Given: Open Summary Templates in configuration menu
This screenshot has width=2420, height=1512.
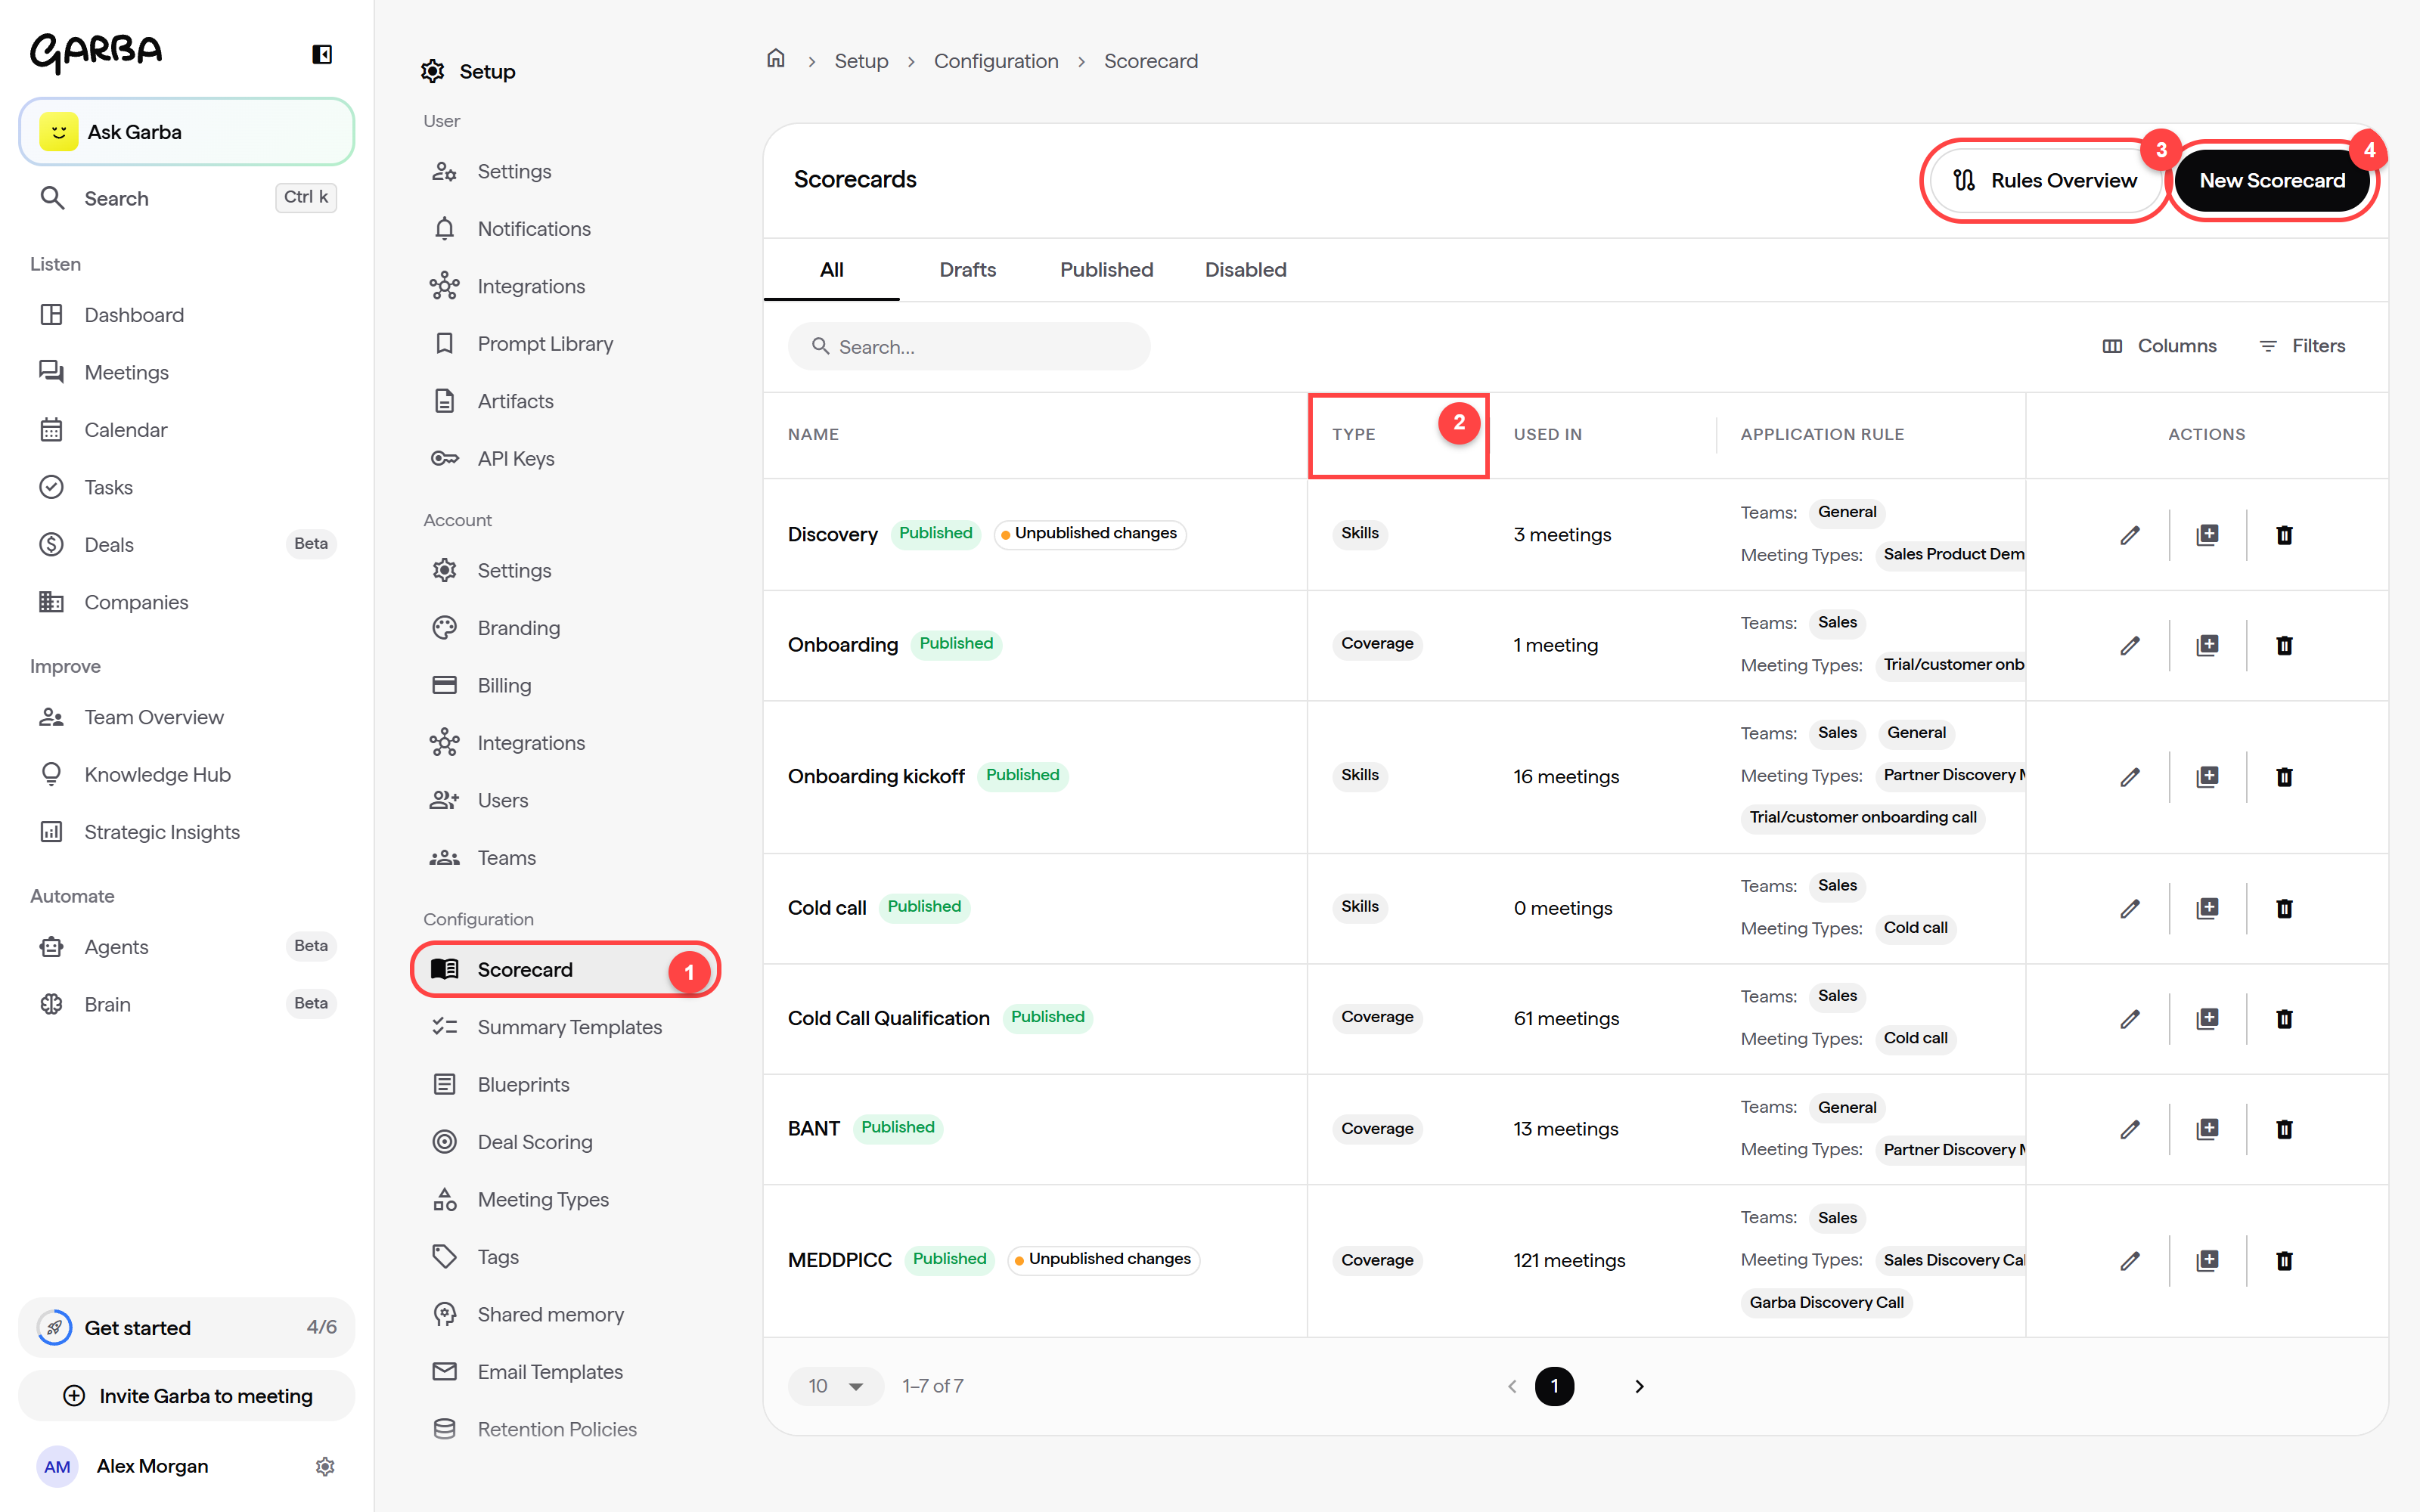Looking at the screenshot, I should click(566, 1027).
